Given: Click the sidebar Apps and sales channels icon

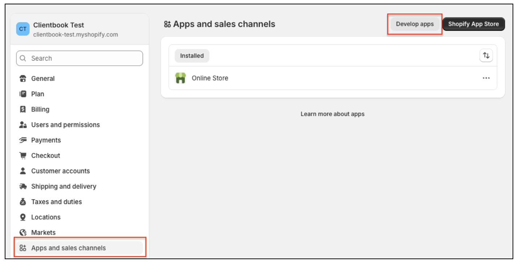Looking at the screenshot, I should click(x=23, y=248).
